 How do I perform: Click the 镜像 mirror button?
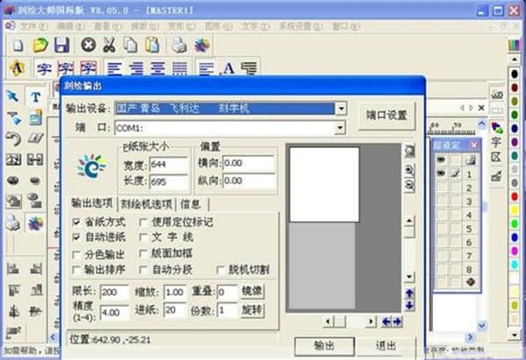tap(252, 291)
